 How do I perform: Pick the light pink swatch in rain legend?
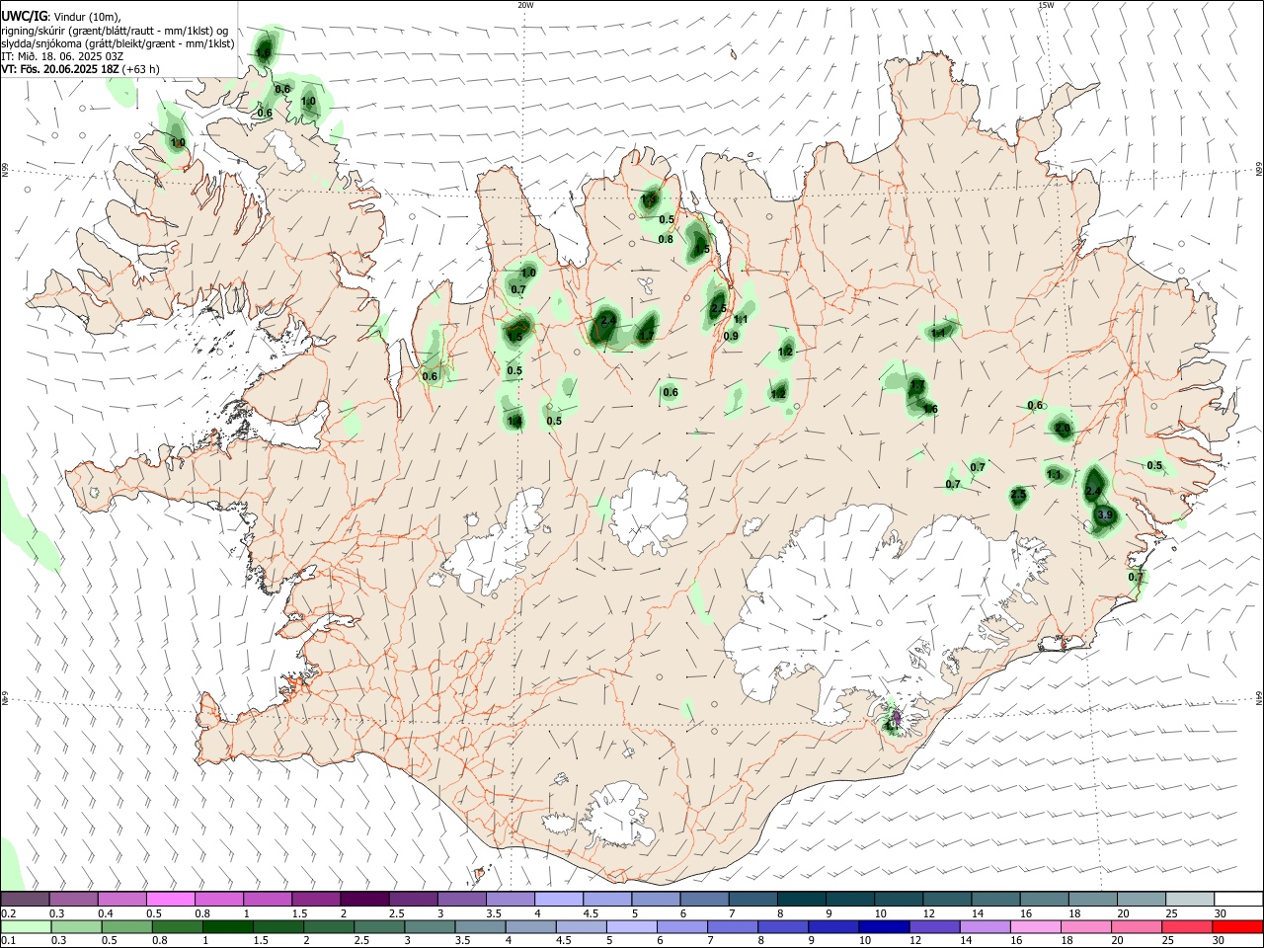click(1035, 926)
